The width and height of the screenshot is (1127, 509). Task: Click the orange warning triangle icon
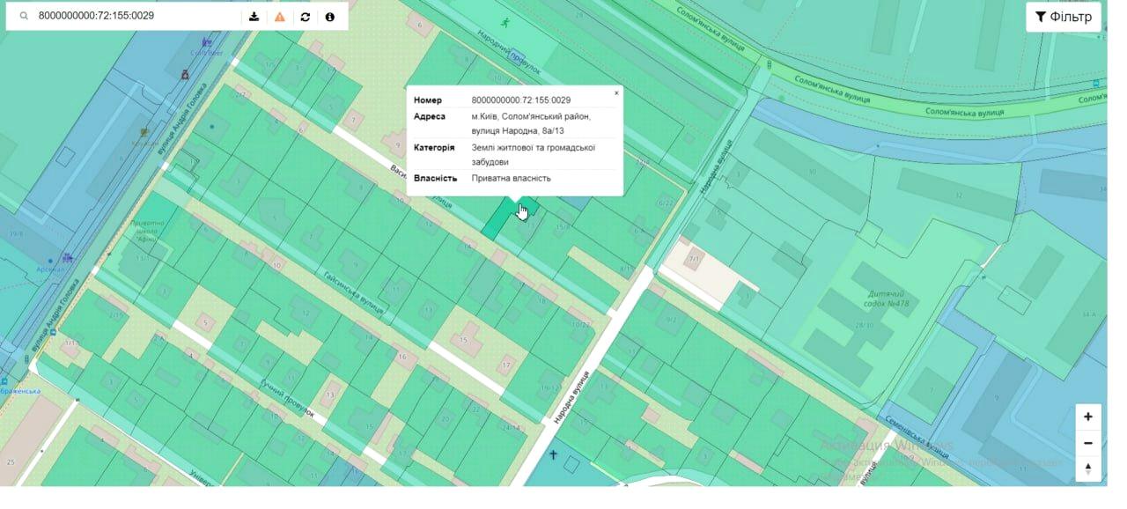point(280,17)
